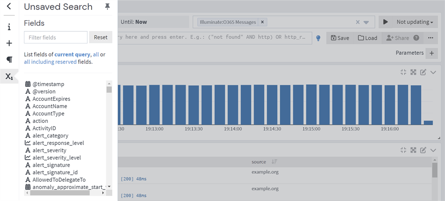Screen dimensions: 445x201
Task: Select the Fields section icon in sidebar
Action: 9,76
